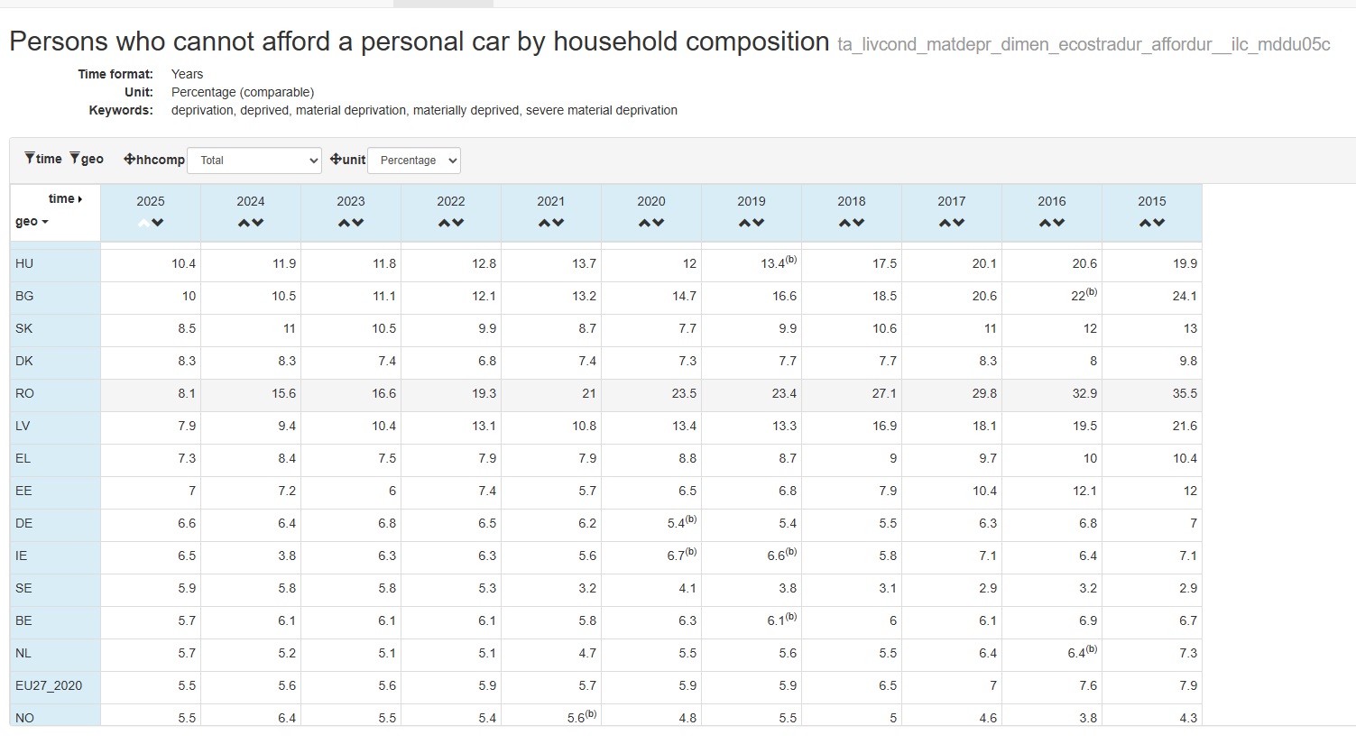Select the RO row label

[24, 393]
